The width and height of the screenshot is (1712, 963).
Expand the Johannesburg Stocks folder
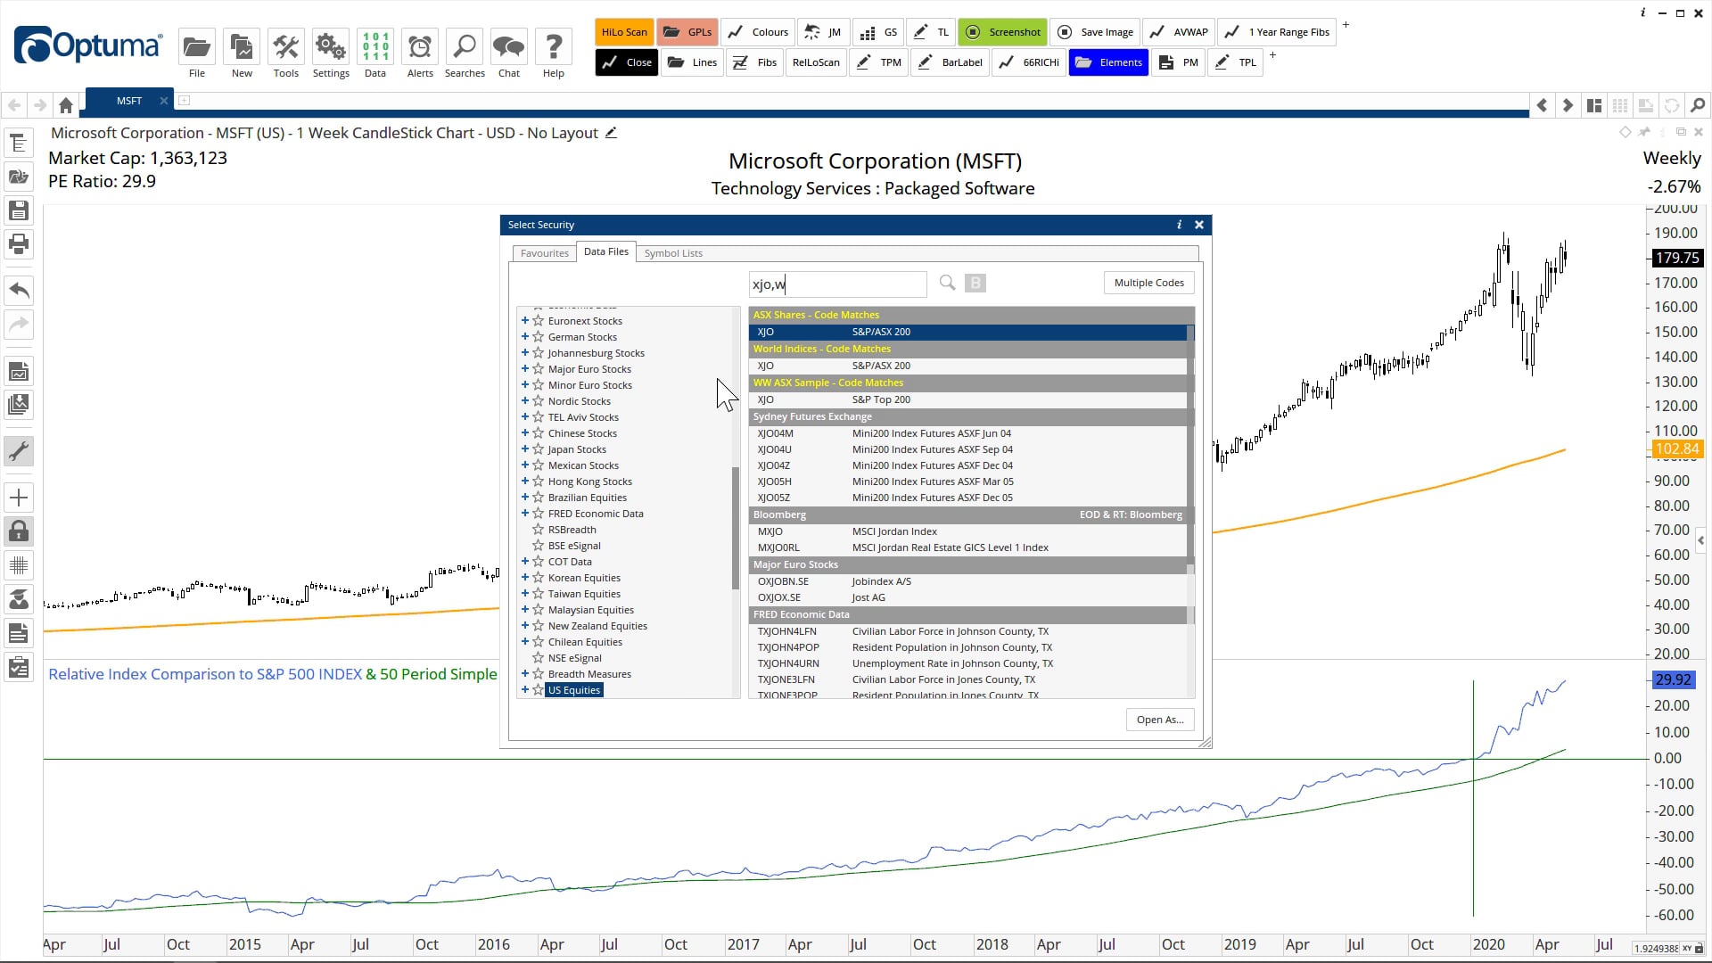coord(525,353)
